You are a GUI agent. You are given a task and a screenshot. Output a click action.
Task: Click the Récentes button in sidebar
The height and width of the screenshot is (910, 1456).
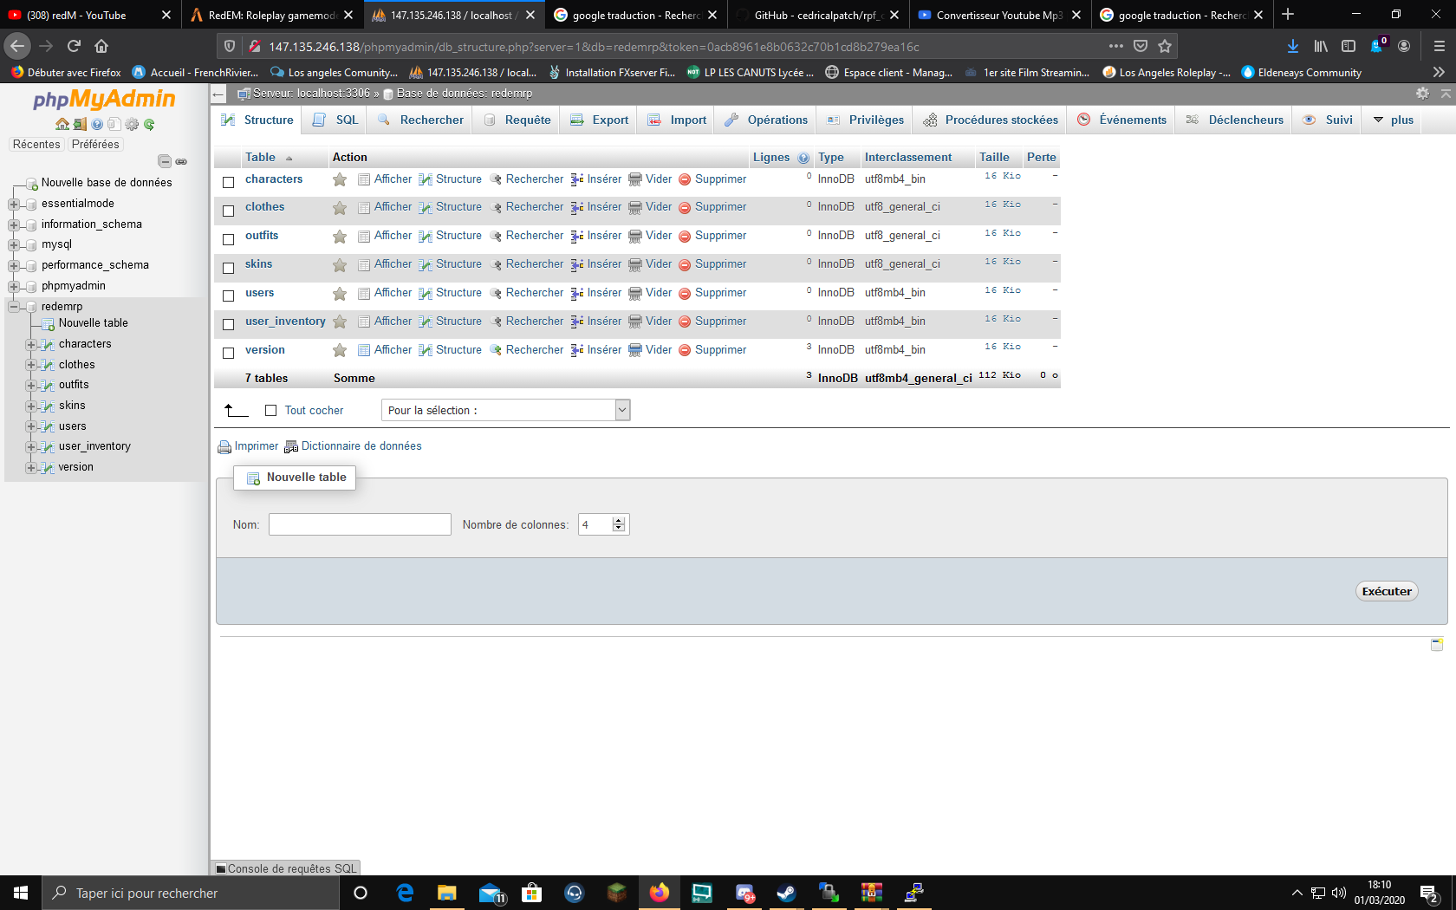coord(36,145)
